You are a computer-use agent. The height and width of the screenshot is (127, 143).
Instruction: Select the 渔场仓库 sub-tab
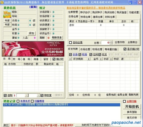(x=98, y=17)
